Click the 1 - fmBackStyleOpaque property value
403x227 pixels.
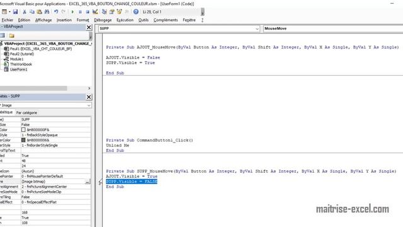(56, 135)
